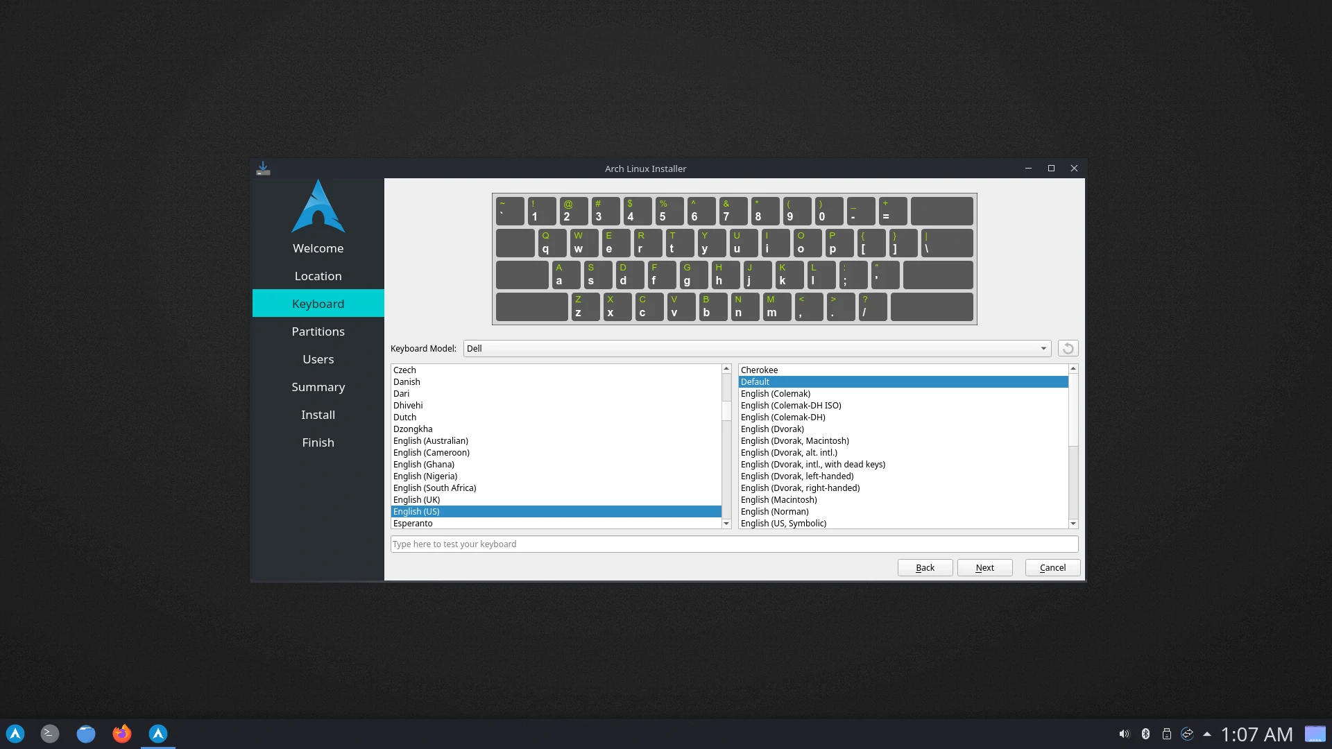1332x749 pixels.
Task: Open the Arch launcher menu in taskbar
Action: [15, 734]
